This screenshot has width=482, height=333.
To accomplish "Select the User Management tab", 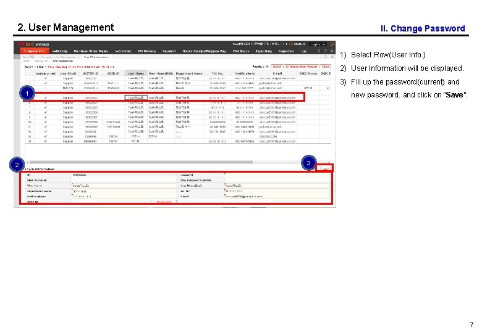I will tap(97, 57).
